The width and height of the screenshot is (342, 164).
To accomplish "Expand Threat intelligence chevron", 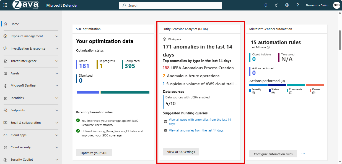I will (x=57, y=61).
